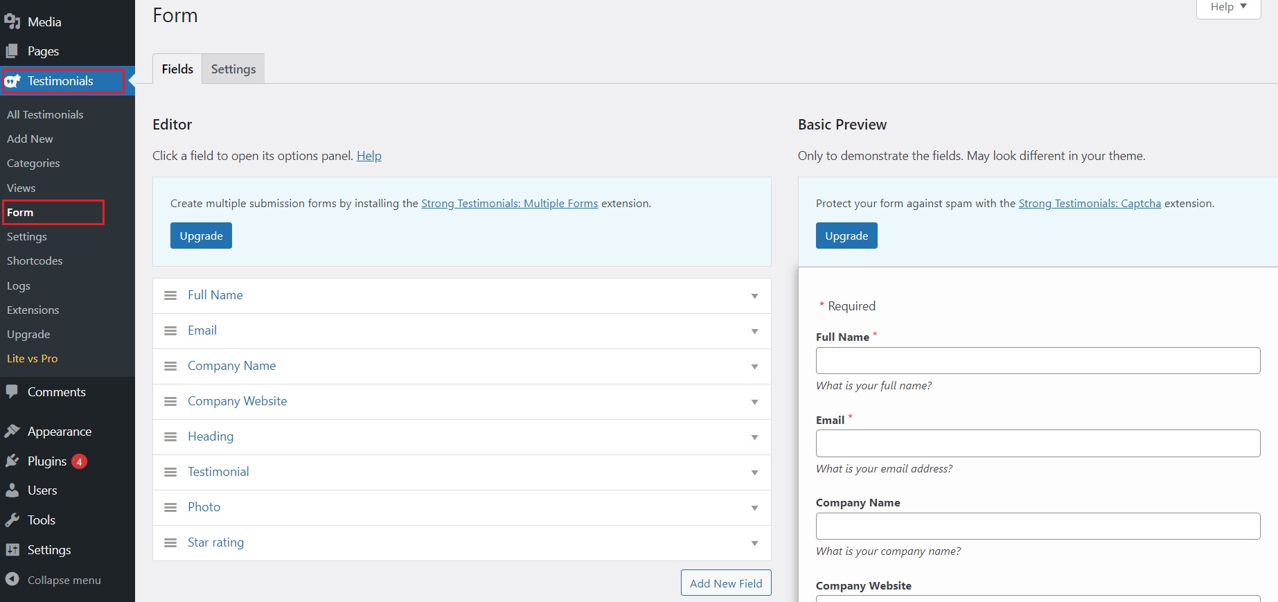
Task: Click the Email preview input
Action: click(1038, 443)
